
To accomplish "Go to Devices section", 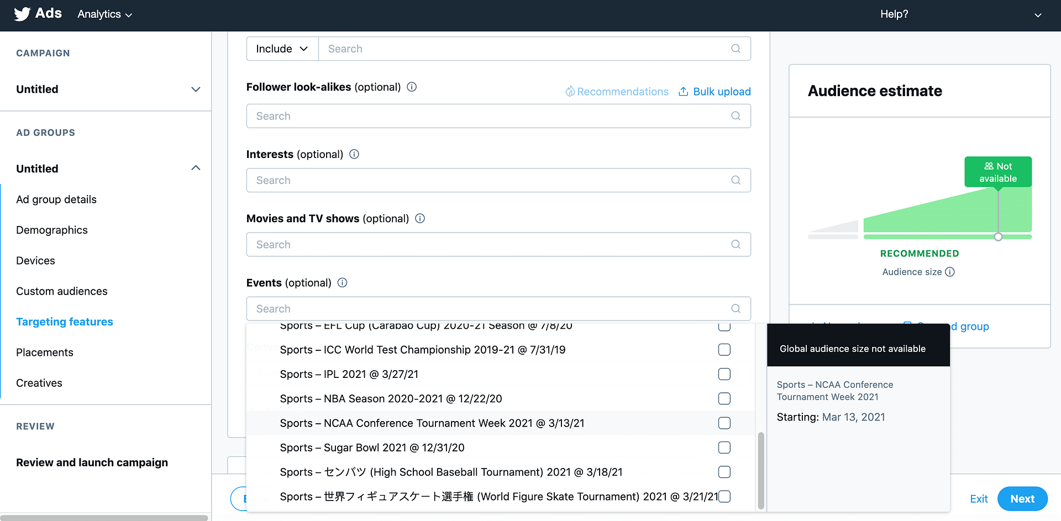I will 35,261.
